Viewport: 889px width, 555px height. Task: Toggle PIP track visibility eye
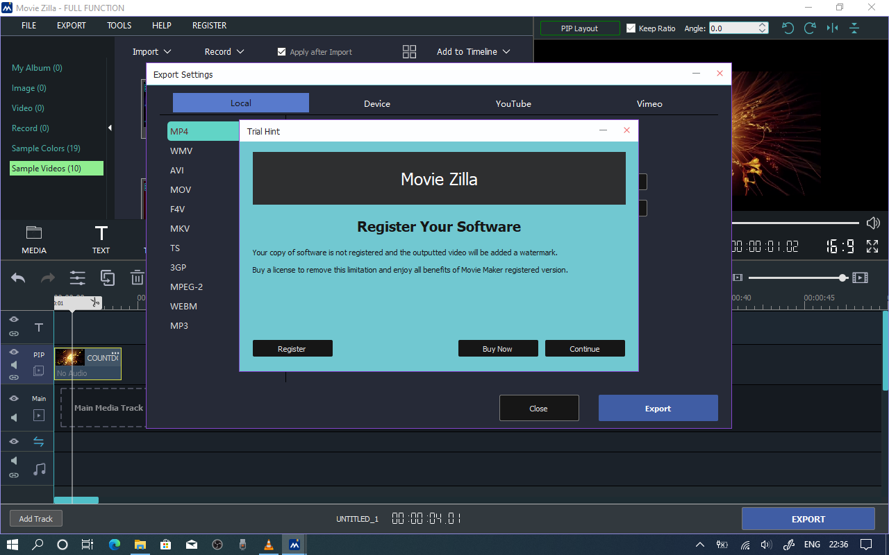click(14, 352)
